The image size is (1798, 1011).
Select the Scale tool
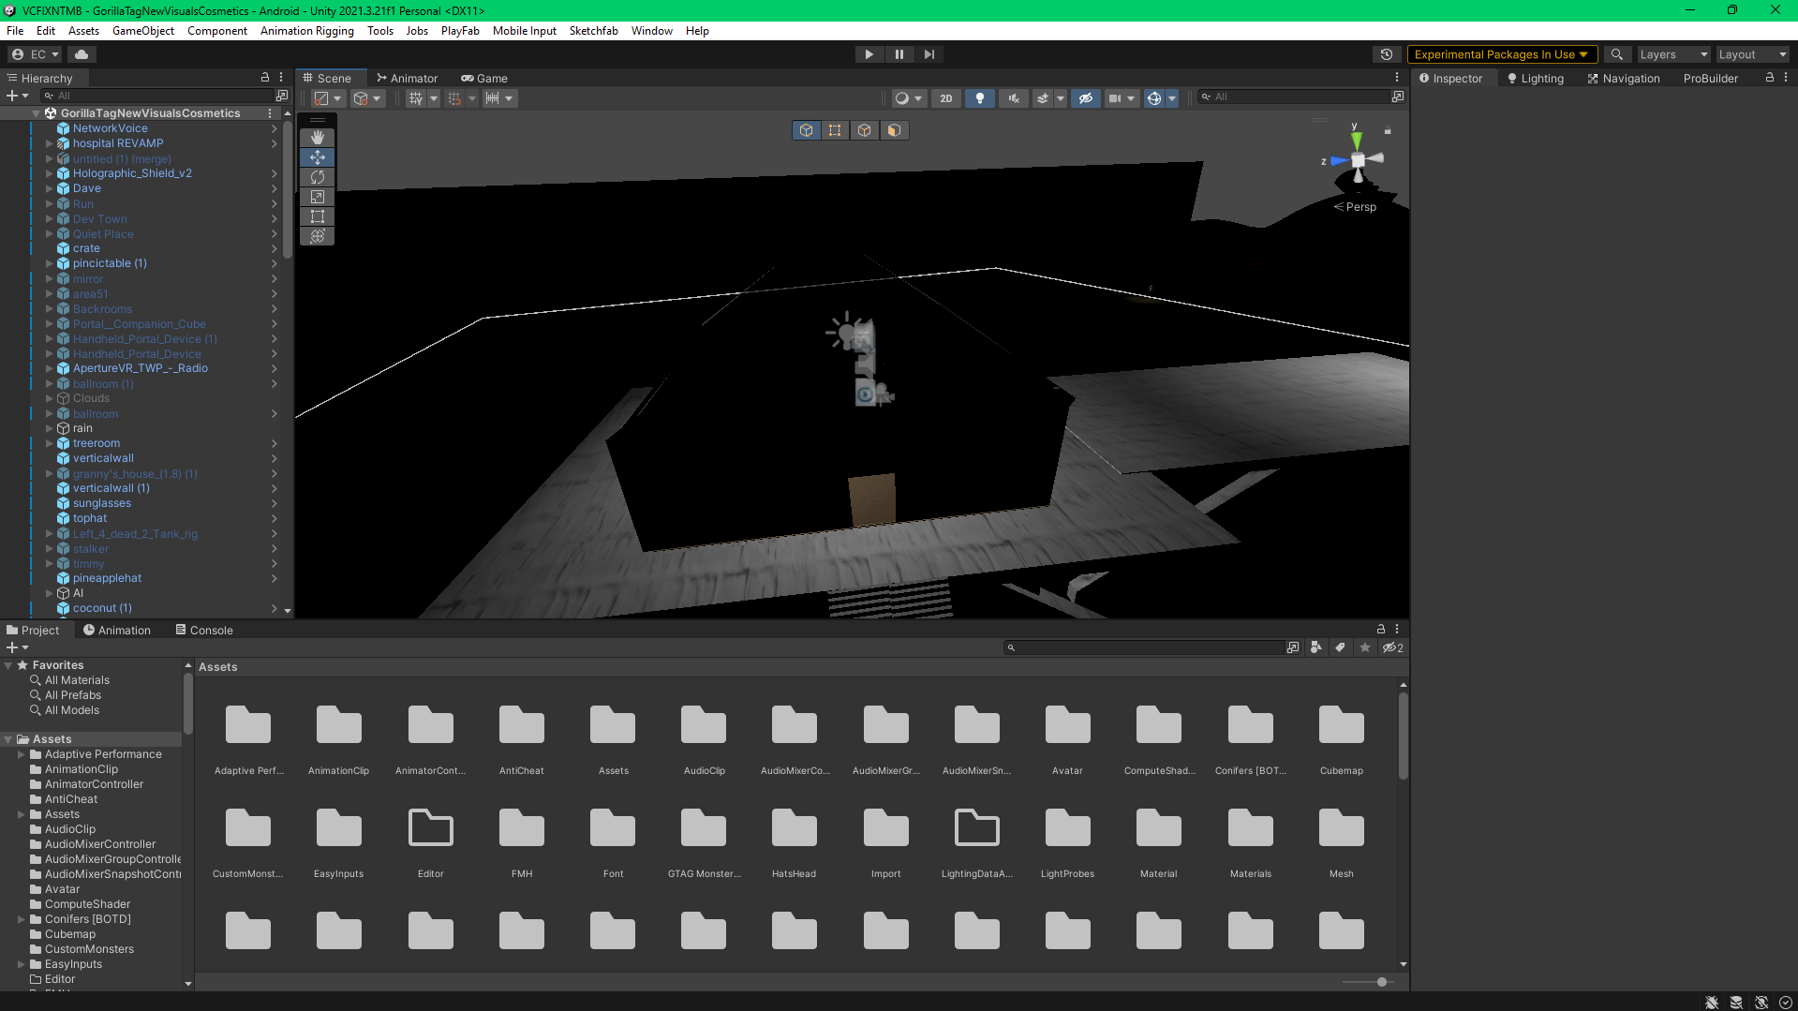tap(318, 197)
